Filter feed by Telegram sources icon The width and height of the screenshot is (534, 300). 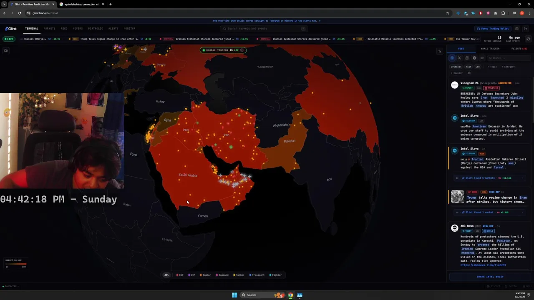tap(474, 58)
